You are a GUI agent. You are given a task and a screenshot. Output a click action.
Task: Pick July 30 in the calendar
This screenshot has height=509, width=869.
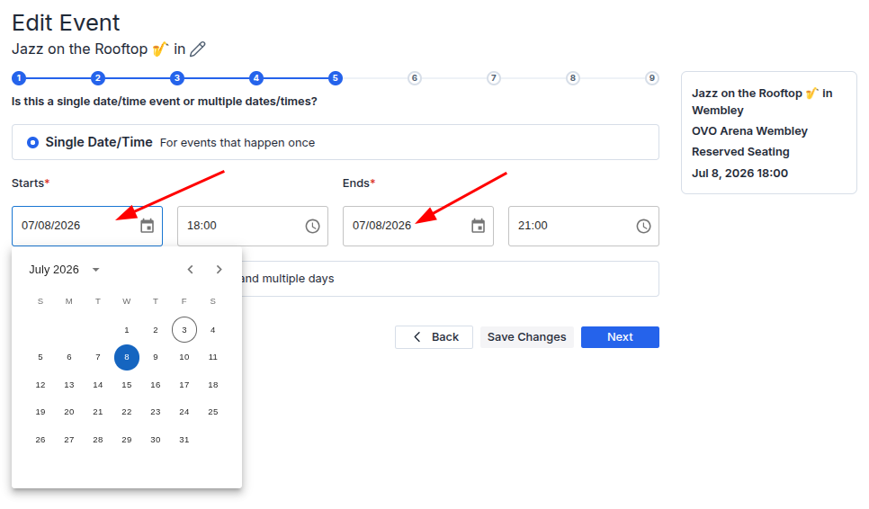[x=156, y=440]
